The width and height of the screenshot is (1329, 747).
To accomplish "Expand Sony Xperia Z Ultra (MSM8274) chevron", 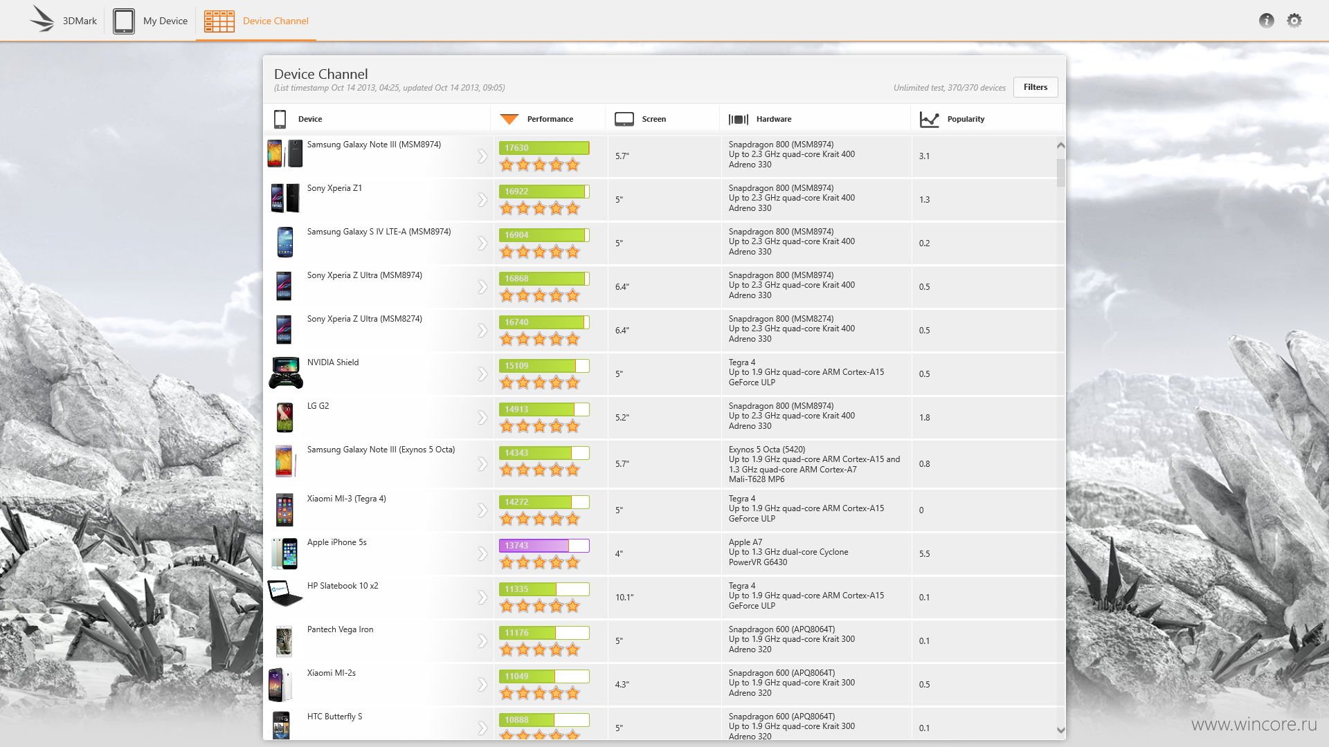I will coord(482,331).
